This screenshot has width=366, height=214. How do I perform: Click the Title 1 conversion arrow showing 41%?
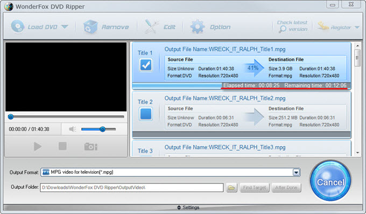point(254,68)
